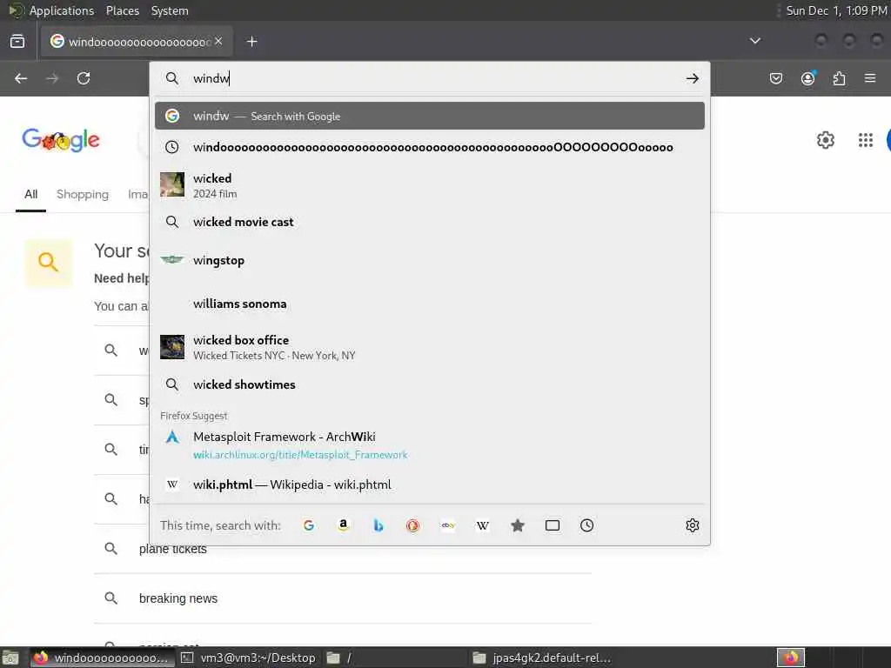891x668 pixels.
Task: Click the date and time clock
Action: coord(836,10)
